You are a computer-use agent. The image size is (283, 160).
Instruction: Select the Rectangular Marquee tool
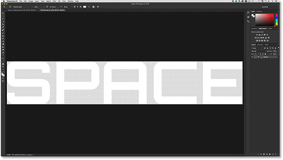pos(3,16)
